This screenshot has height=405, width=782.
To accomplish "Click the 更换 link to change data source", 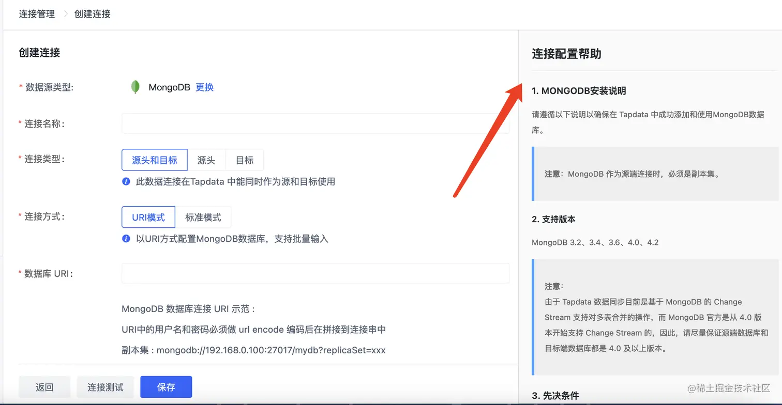I will pos(205,87).
